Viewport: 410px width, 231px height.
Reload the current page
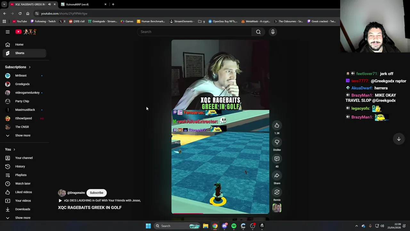pos(20,13)
